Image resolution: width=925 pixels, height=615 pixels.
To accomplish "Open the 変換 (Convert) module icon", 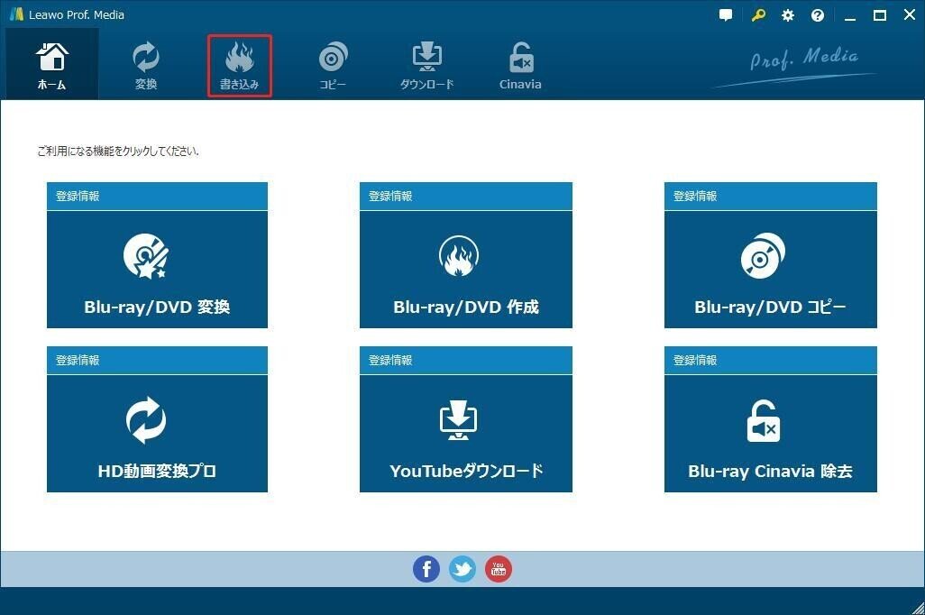I will pyautogui.click(x=146, y=56).
